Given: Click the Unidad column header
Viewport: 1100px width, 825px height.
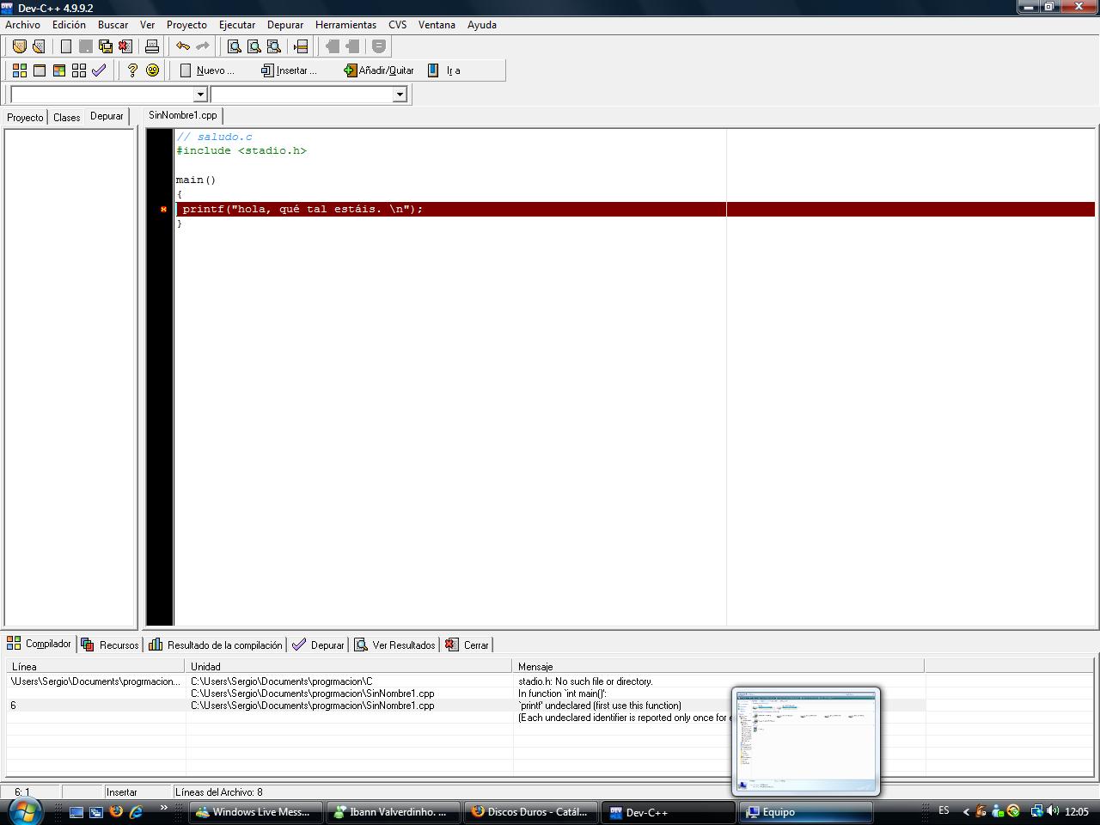Looking at the screenshot, I should point(348,666).
